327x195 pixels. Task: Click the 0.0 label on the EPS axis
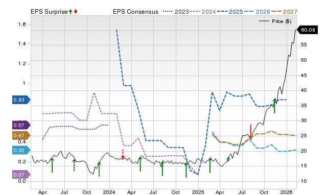(22, 181)
